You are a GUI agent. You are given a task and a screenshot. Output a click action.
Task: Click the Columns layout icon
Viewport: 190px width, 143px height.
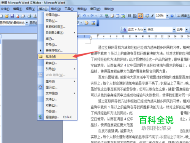coord(129,16)
